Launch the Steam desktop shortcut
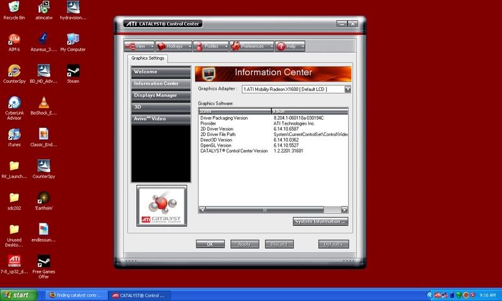502x301 pixels. pos(73,74)
